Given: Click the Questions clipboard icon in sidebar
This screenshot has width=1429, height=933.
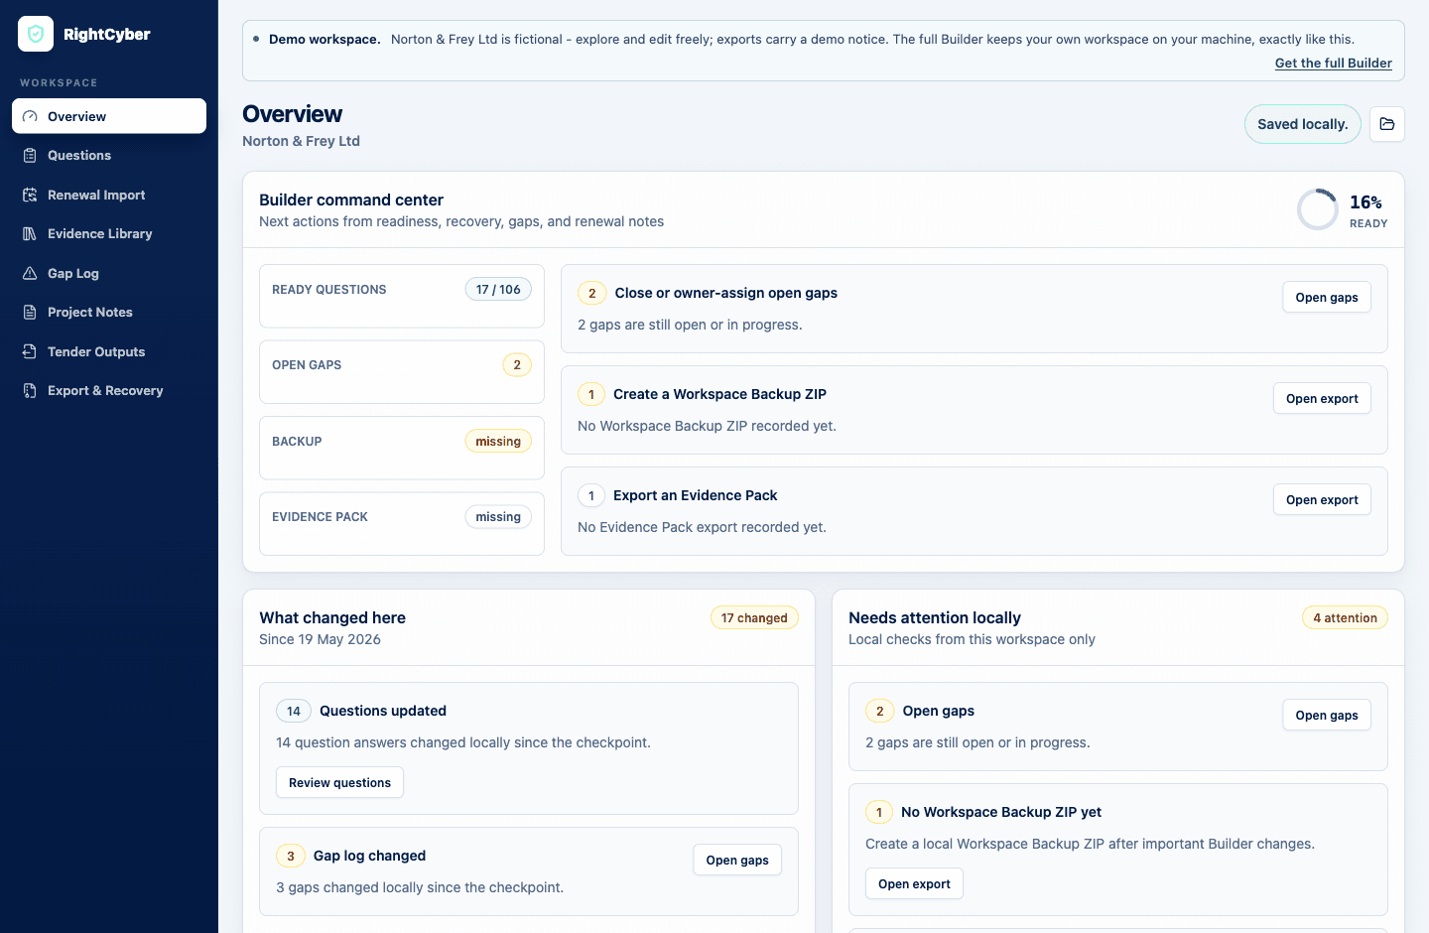Looking at the screenshot, I should pos(30,155).
